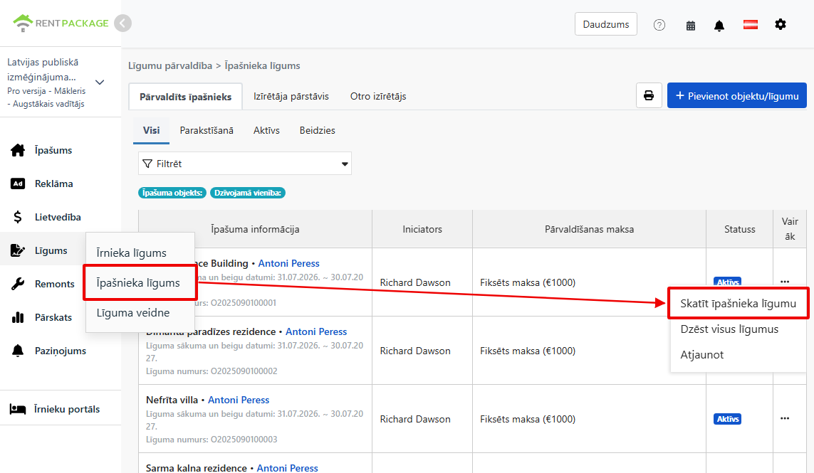Viewport: 814px width, 473px height.
Task: Click Statuss column header
Action: click(x=740, y=229)
